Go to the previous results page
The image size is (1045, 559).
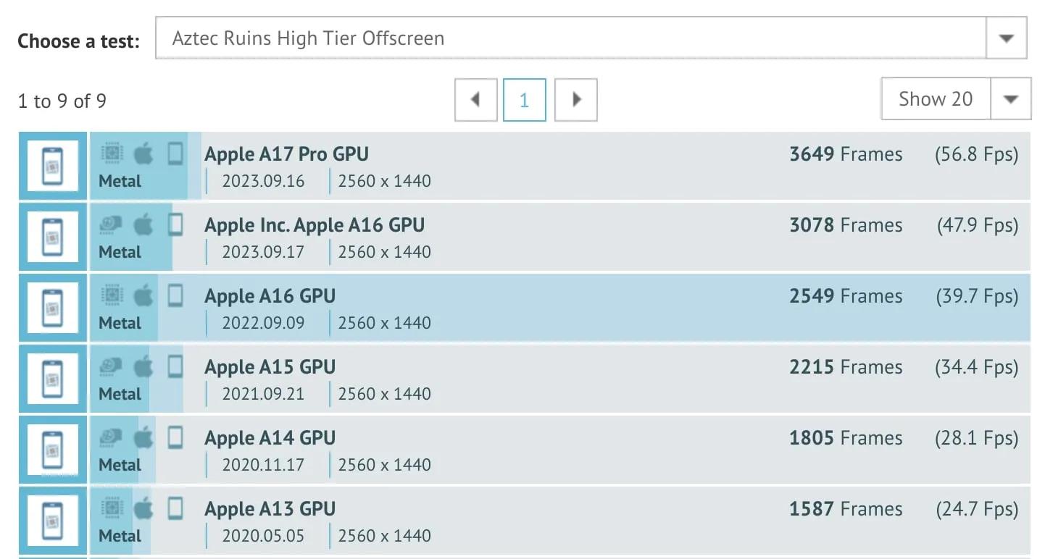475,99
